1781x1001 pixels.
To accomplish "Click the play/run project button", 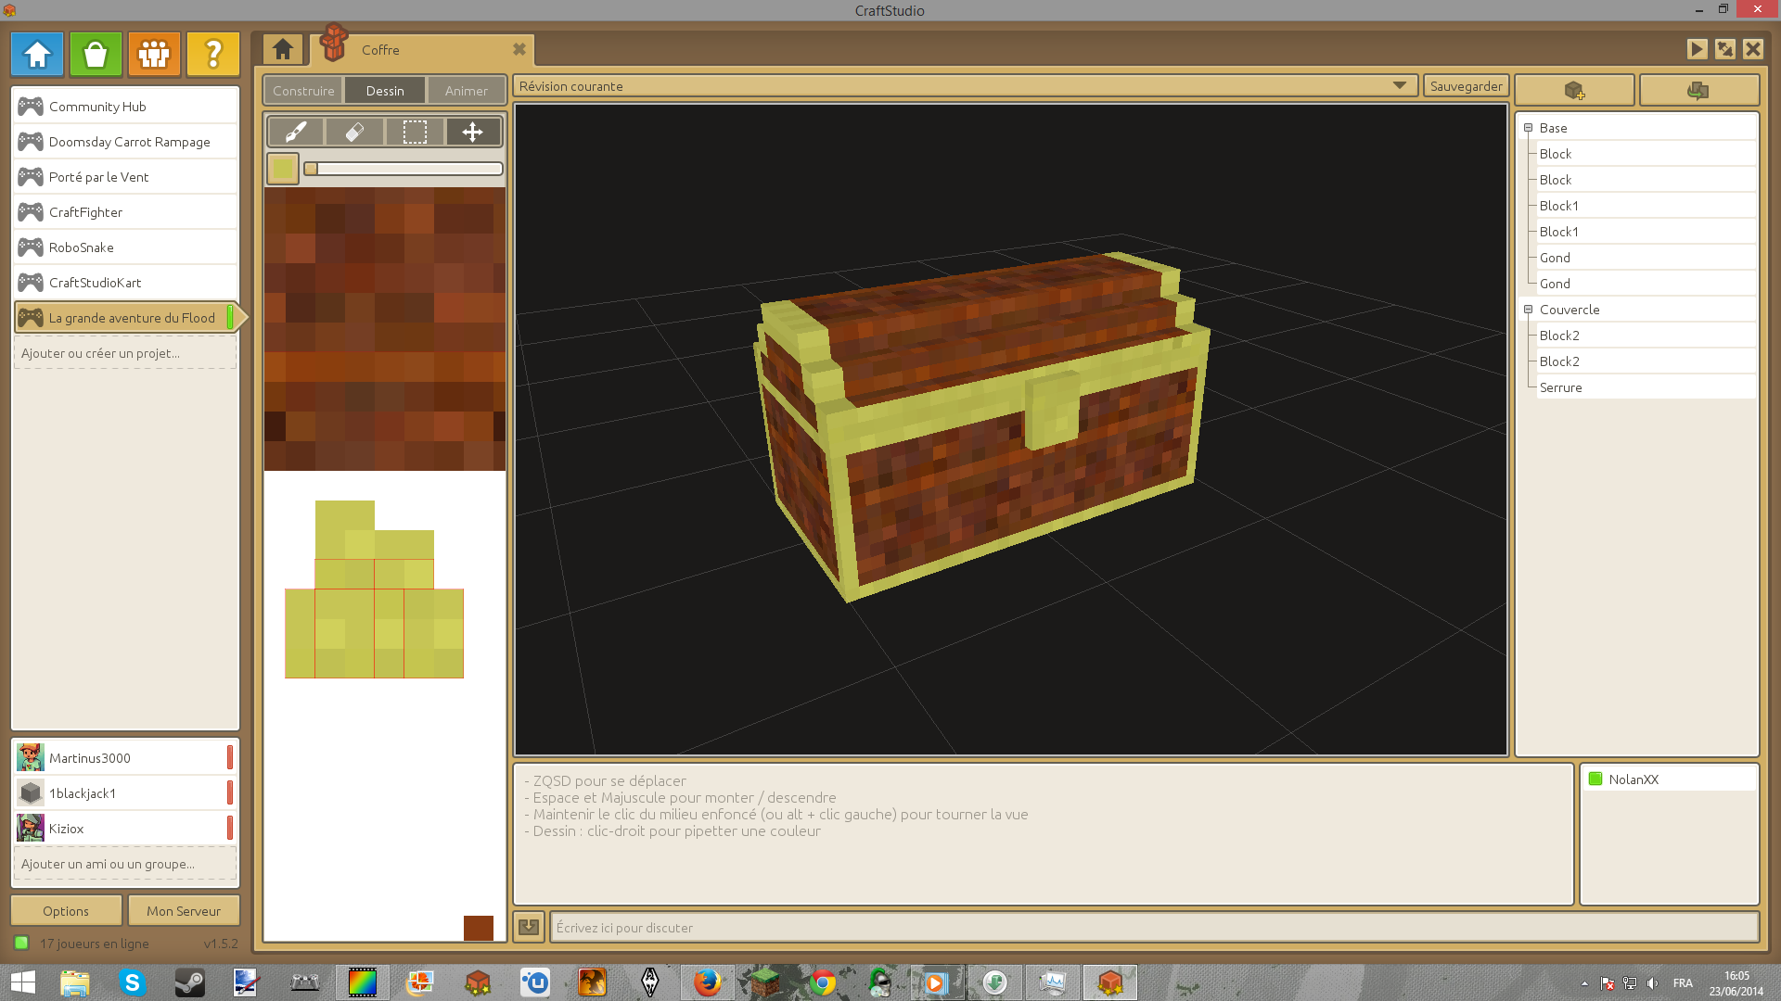I will click(1697, 49).
